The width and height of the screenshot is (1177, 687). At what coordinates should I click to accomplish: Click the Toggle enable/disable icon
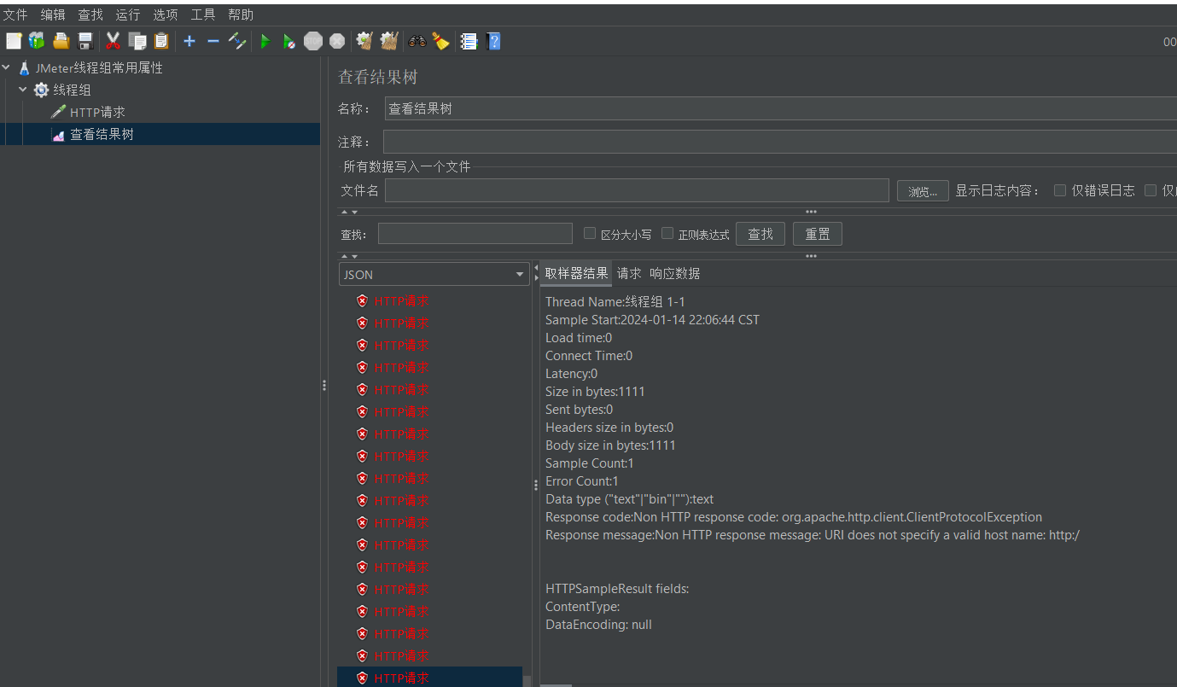point(237,41)
